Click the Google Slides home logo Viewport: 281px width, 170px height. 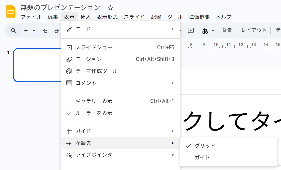click(11, 12)
